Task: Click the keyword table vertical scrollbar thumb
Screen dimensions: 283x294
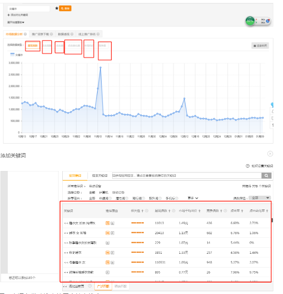Action: [x=272, y=220]
